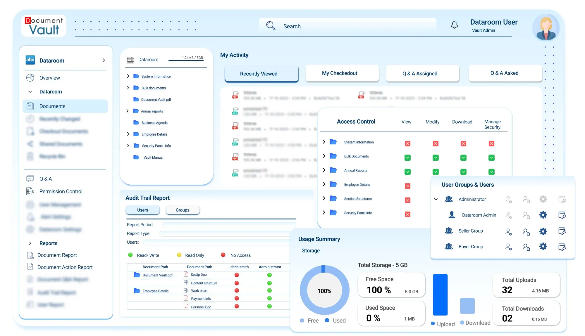
Task: Click user document icon for Dataroom Admin
Action: point(526,215)
